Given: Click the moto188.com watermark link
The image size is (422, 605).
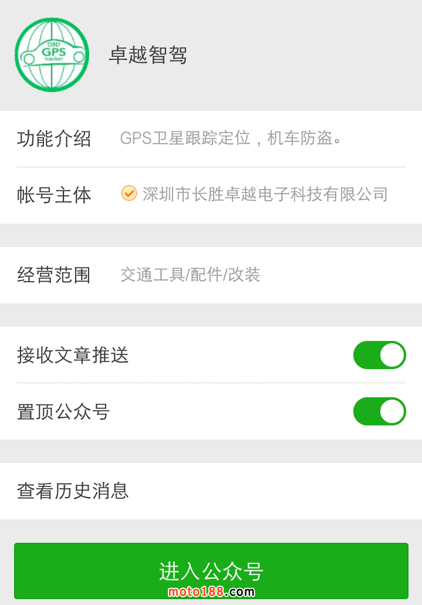Looking at the screenshot, I should point(211,592).
